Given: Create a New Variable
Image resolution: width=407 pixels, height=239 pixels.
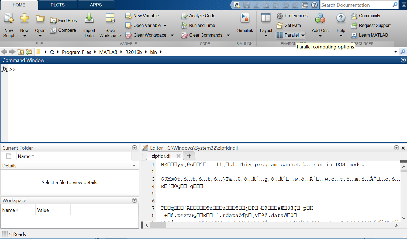Looking at the screenshot, I should click(142, 16).
